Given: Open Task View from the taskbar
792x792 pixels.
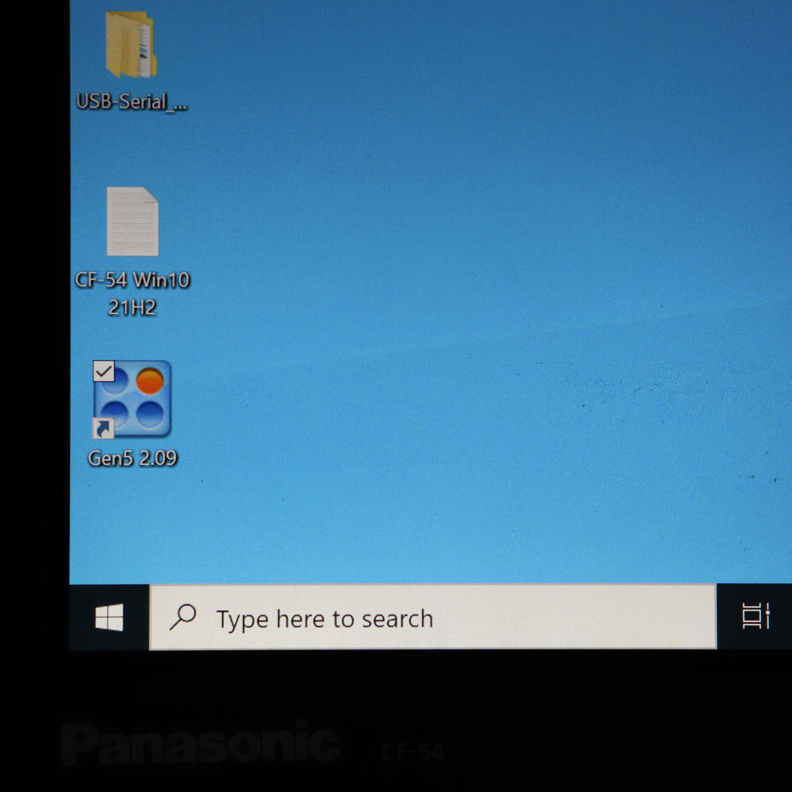Looking at the screenshot, I should pyautogui.click(x=756, y=616).
